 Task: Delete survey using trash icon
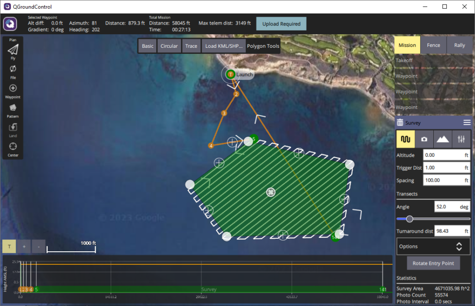tap(400, 123)
